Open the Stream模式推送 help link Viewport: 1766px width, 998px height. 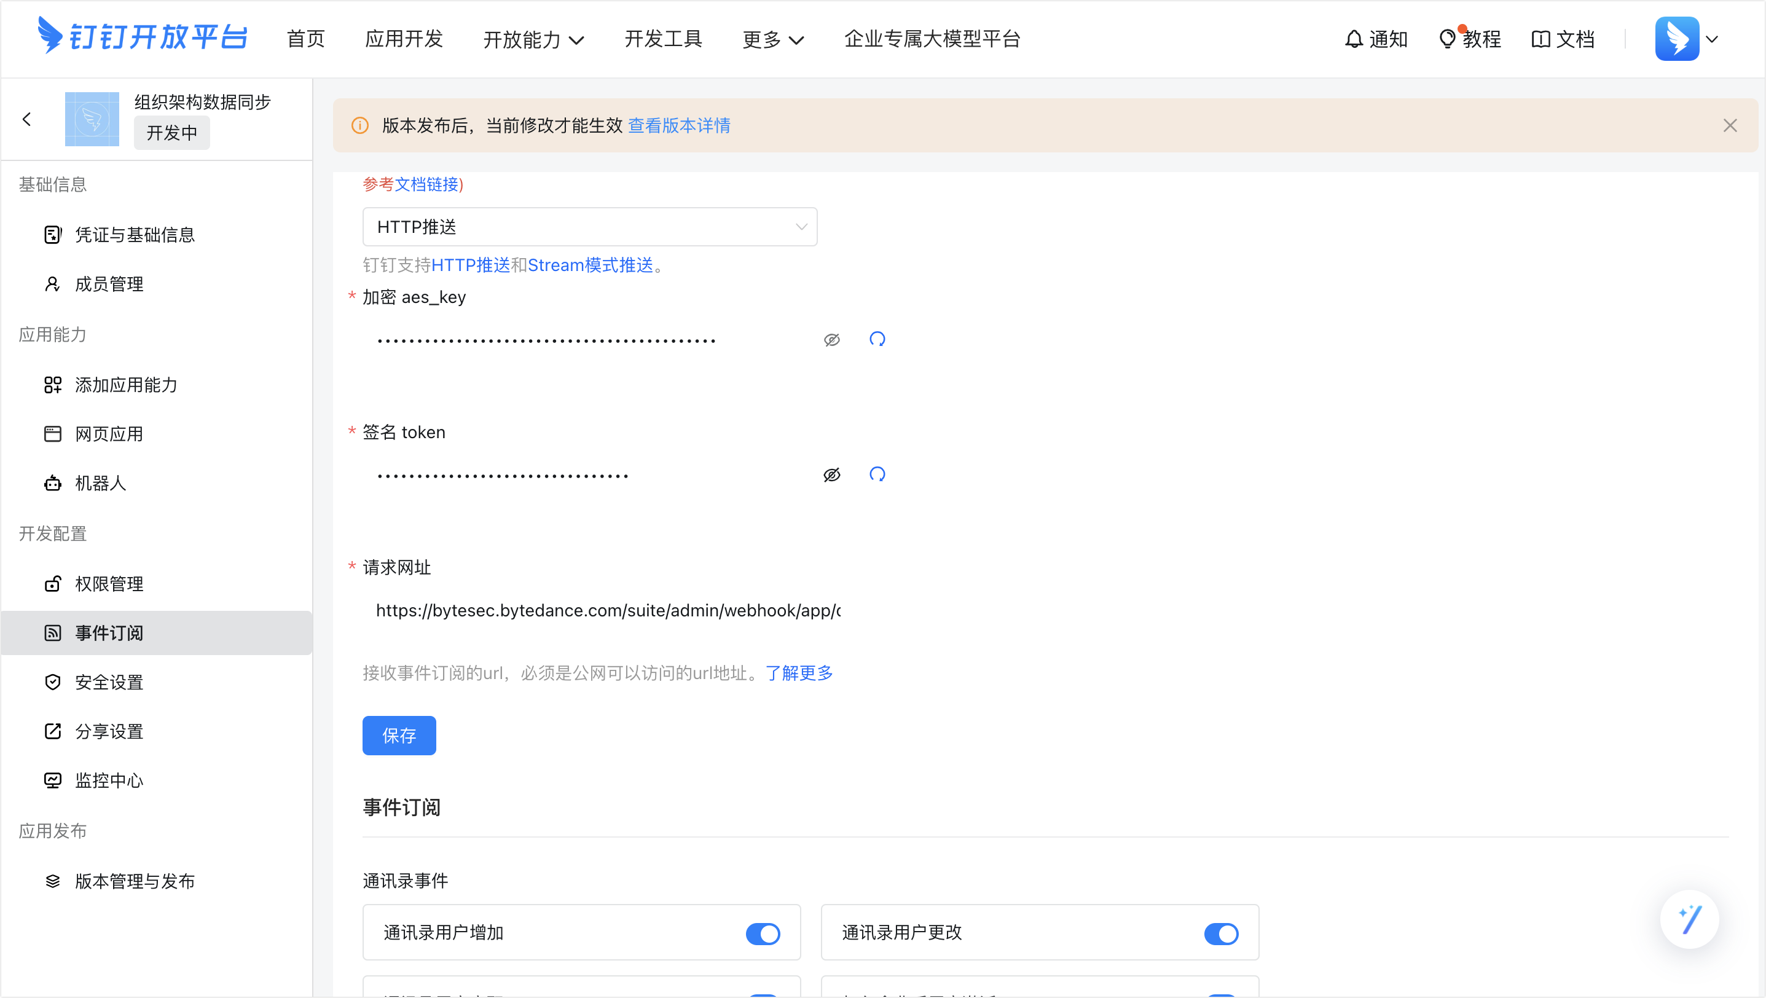tap(591, 265)
